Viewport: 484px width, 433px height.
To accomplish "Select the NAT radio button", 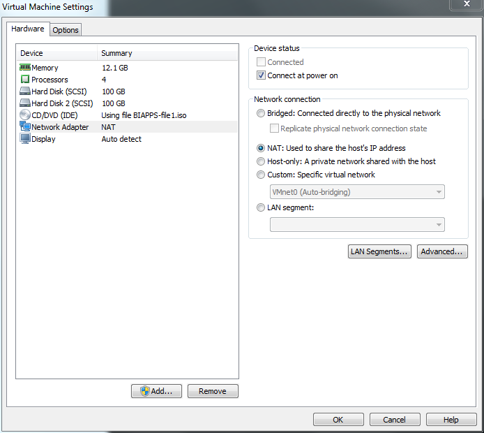I will [261, 148].
